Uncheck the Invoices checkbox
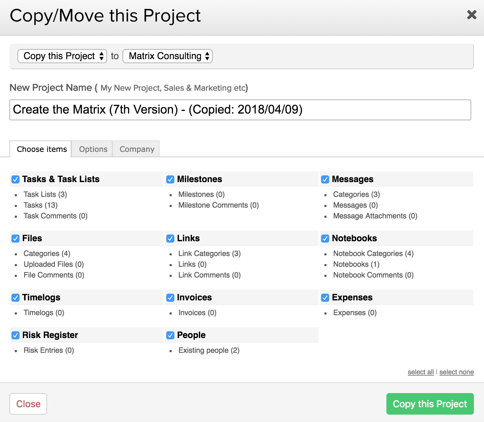This screenshot has width=484, height=422. tap(170, 298)
